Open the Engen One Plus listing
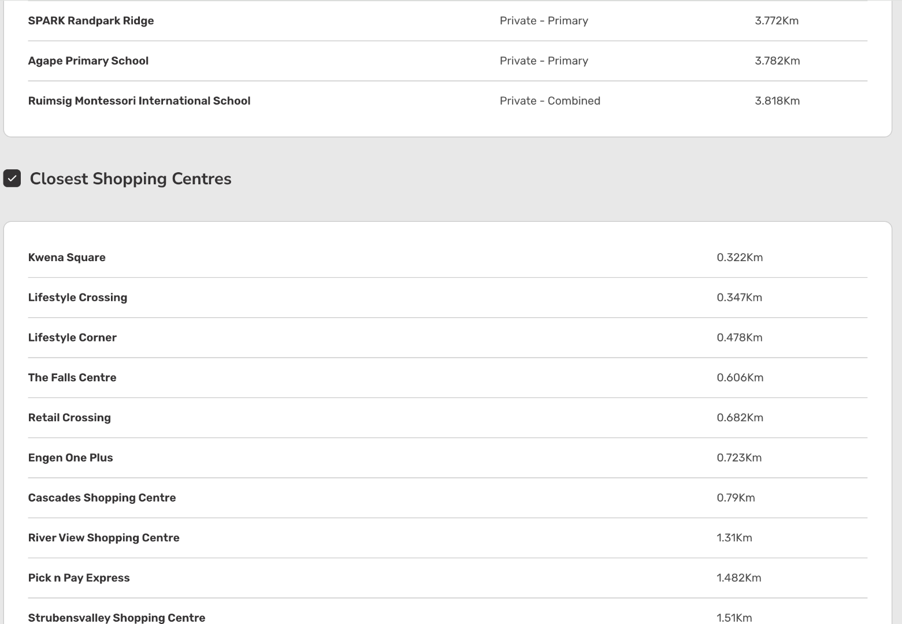This screenshot has height=624, width=902. 70,458
